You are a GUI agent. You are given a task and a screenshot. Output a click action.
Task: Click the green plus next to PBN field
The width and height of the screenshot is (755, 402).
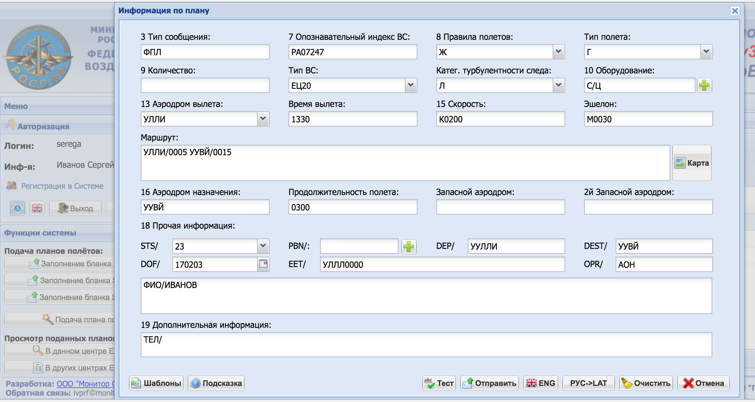tap(408, 246)
